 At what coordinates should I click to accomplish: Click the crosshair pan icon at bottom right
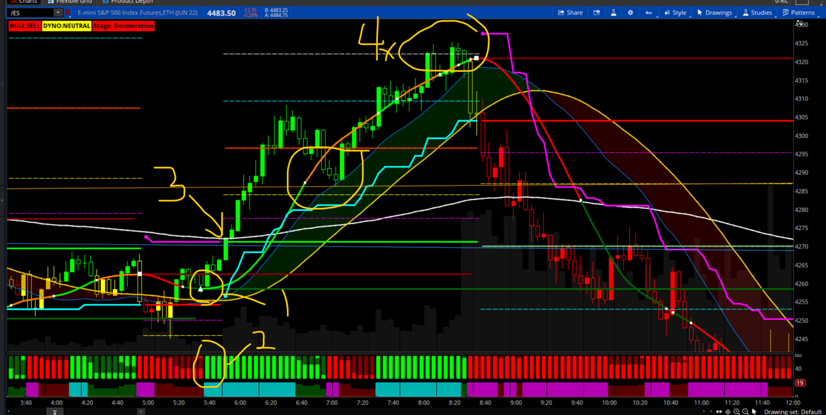pyautogui.click(x=728, y=412)
